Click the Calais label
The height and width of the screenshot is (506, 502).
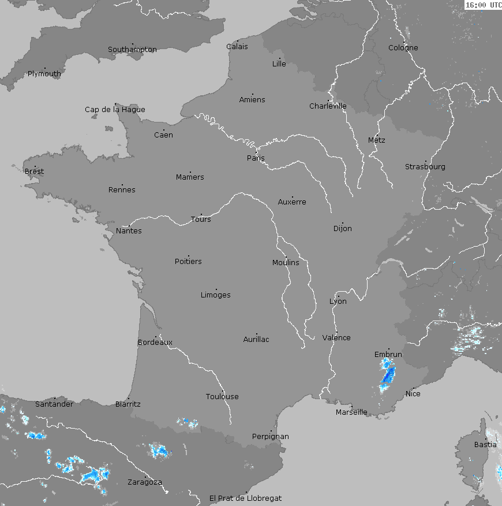pos(237,46)
